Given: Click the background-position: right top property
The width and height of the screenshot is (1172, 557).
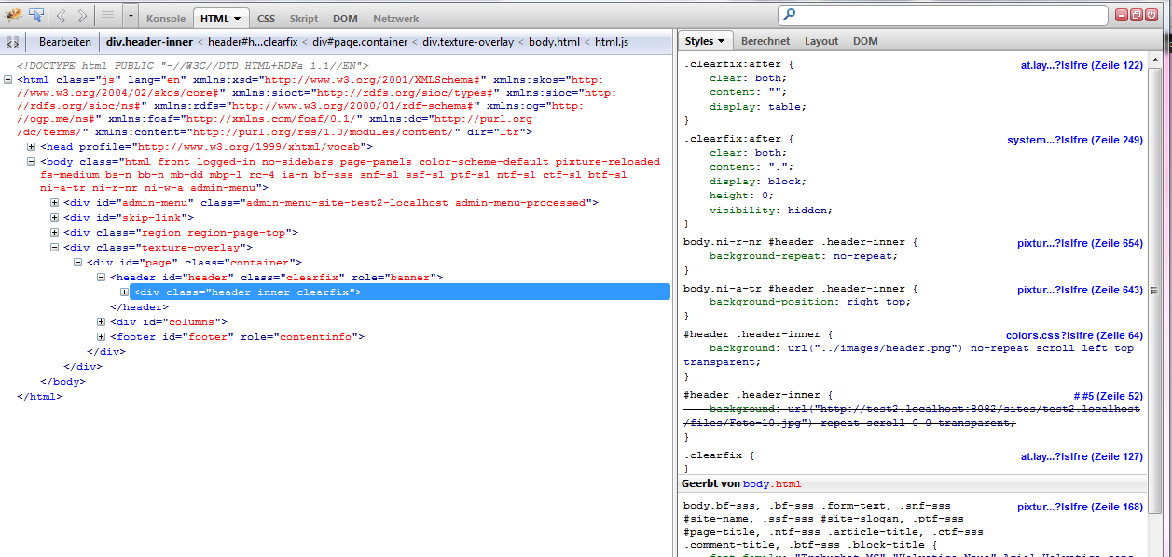Looking at the screenshot, I should point(809,302).
